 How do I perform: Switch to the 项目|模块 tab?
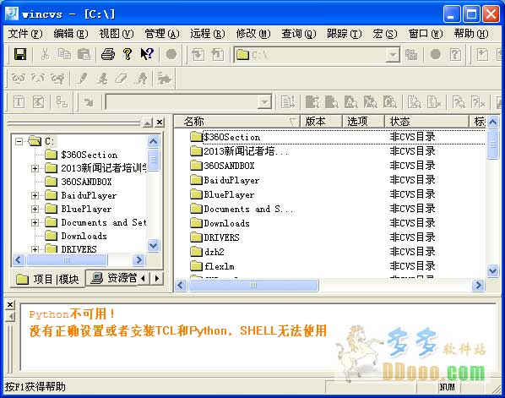tap(48, 279)
